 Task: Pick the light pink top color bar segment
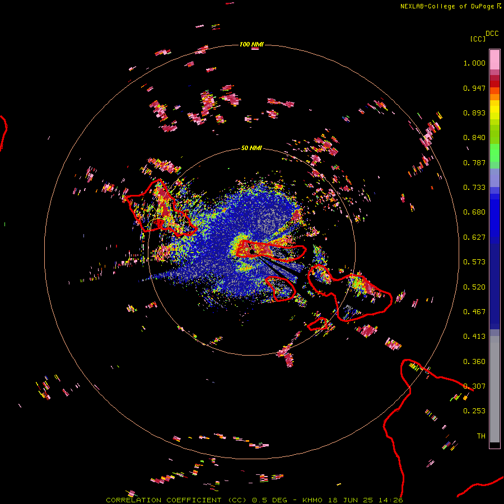pos(494,59)
